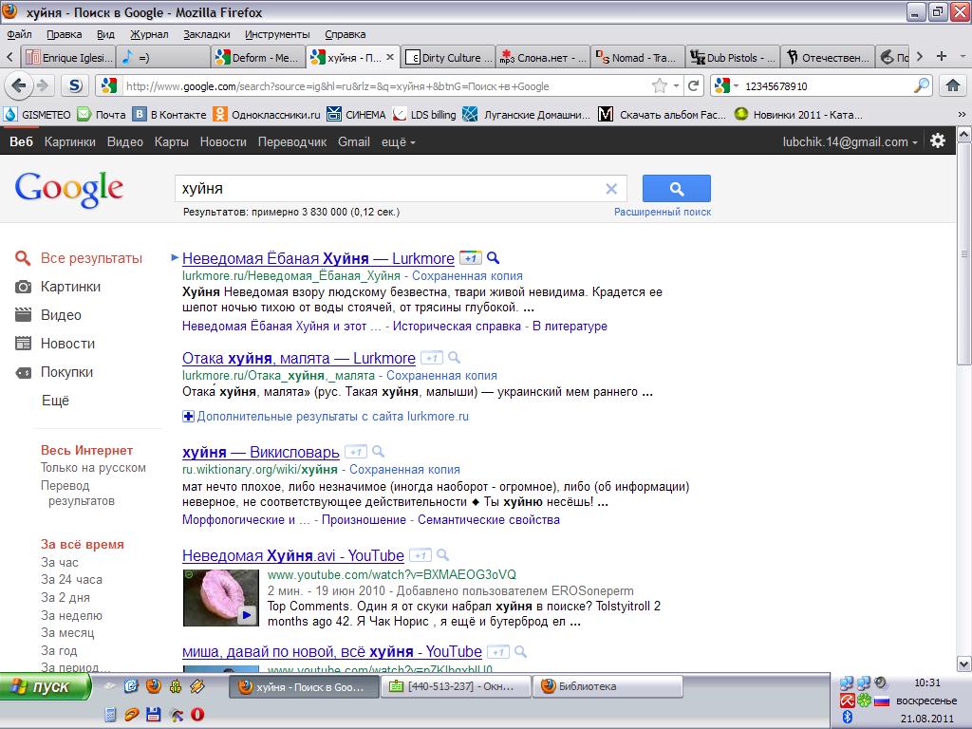Image resolution: width=972 pixels, height=729 pixels.
Task: Click the Bluetooth tray icon
Action: tap(847, 718)
